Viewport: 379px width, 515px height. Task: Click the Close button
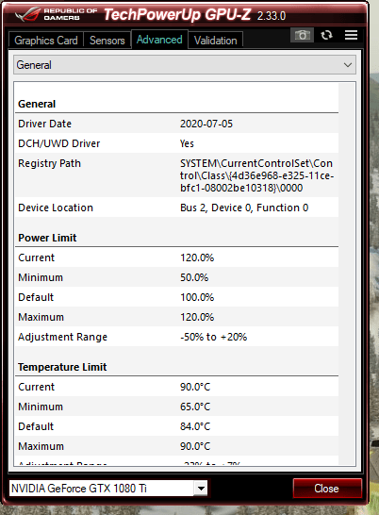(x=327, y=489)
